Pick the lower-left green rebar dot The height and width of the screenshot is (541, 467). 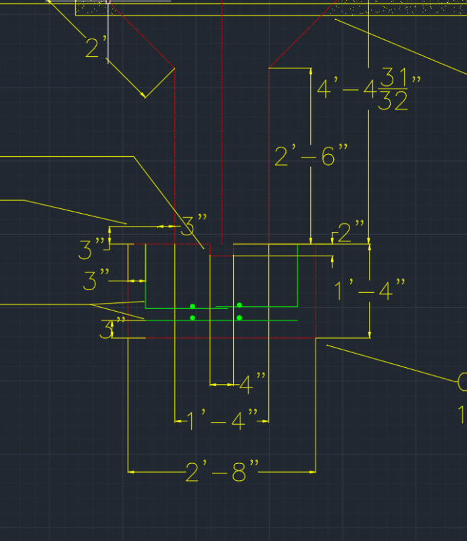193,318
